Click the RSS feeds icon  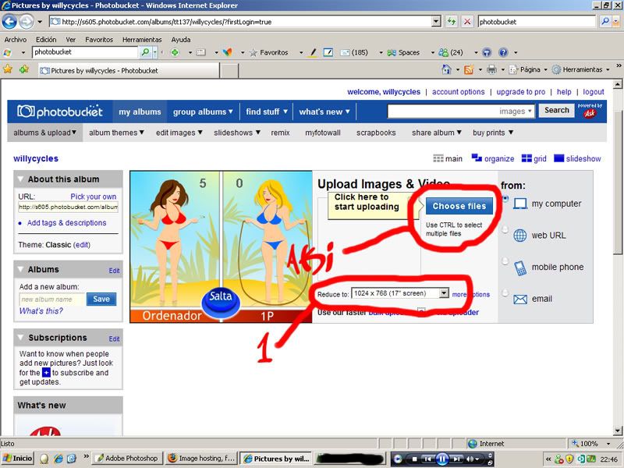tap(469, 69)
